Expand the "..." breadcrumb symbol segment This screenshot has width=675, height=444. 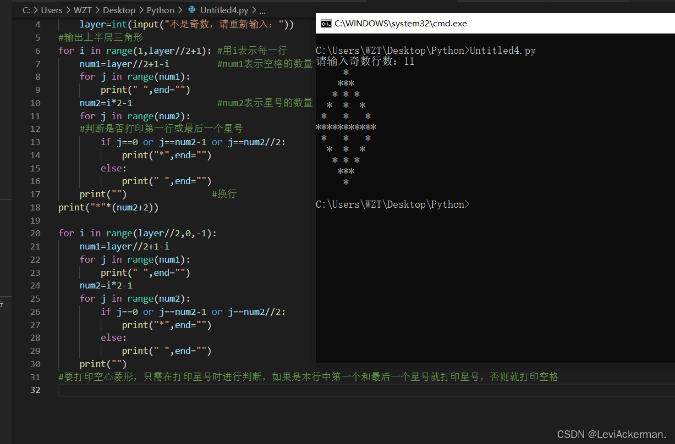[262, 10]
